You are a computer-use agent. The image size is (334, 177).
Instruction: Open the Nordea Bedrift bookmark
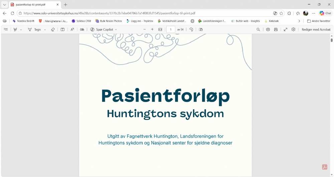pyautogui.click(x=23, y=21)
